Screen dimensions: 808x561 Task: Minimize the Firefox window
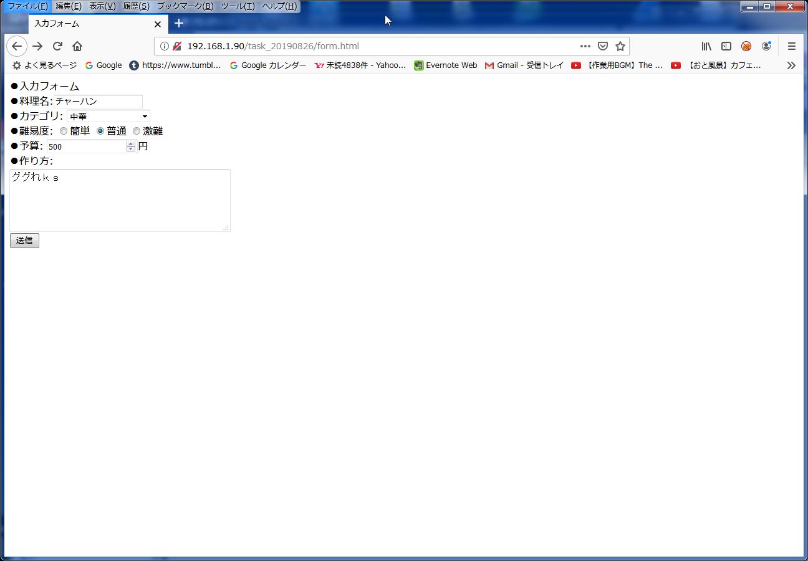point(750,6)
